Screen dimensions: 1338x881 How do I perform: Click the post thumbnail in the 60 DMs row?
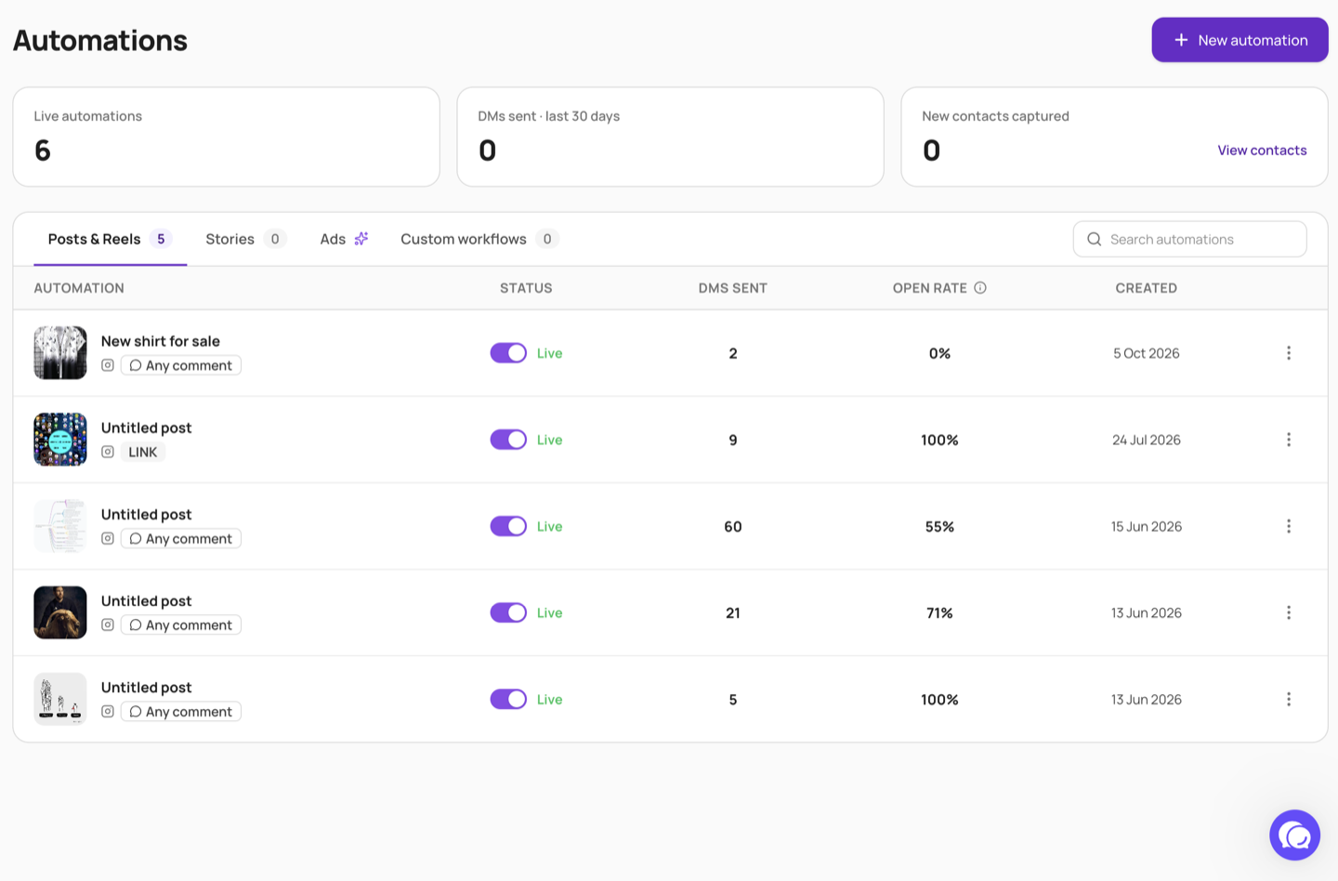click(60, 526)
